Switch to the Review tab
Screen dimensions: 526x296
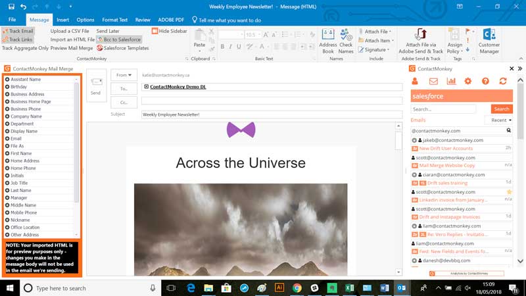[143, 20]
